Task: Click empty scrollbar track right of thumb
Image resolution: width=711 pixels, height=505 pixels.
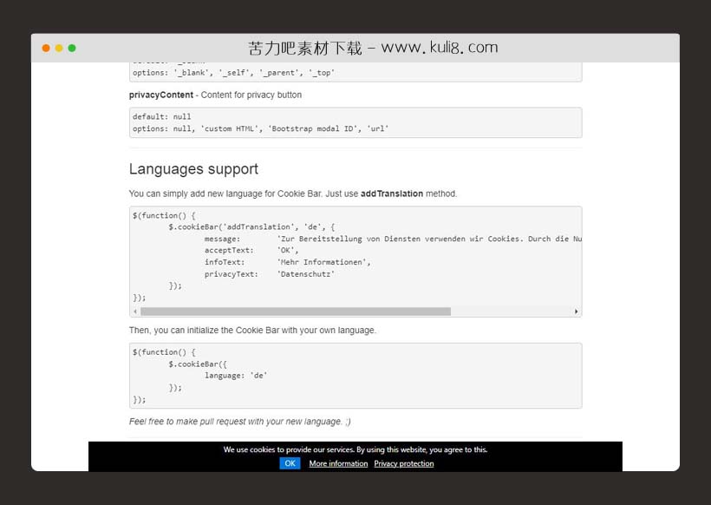Action: pos(510,312)
